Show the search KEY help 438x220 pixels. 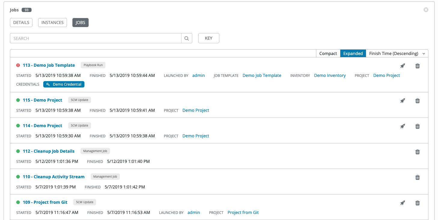(x=208, y=38)
